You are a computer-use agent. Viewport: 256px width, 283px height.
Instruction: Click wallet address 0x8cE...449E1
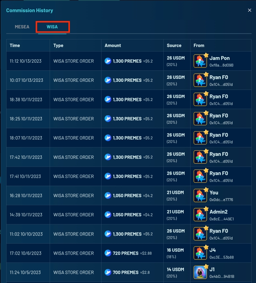click(x=221, y=219)
